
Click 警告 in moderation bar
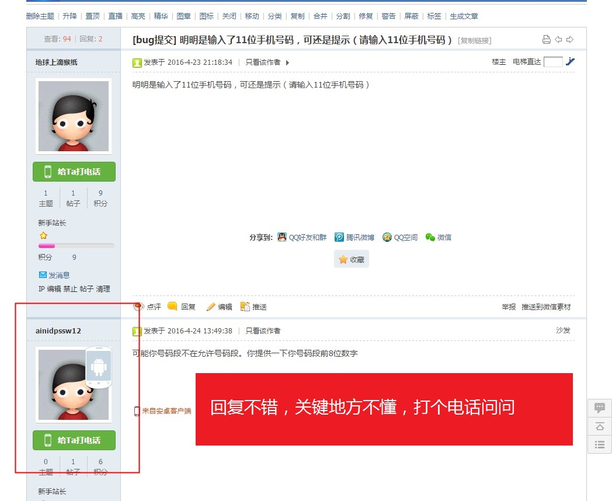[388, 16]
